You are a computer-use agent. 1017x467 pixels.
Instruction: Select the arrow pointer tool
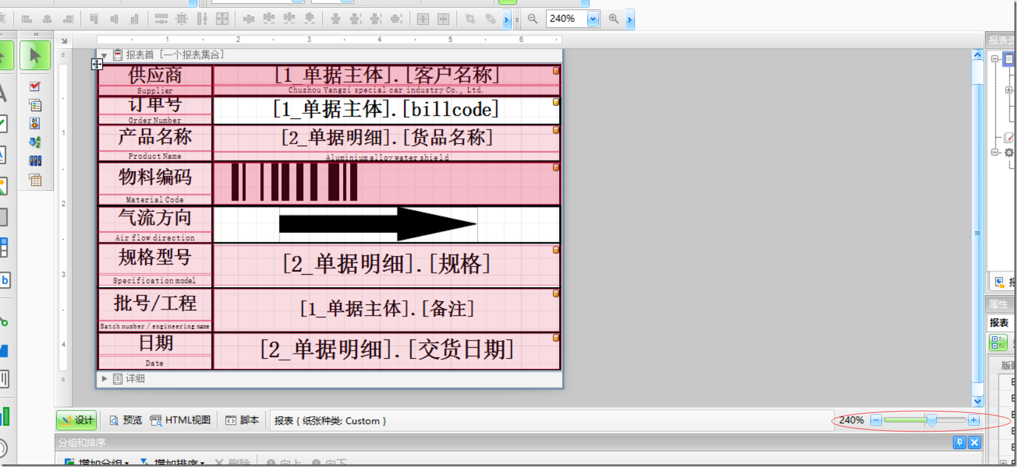[x=35, y=56]
